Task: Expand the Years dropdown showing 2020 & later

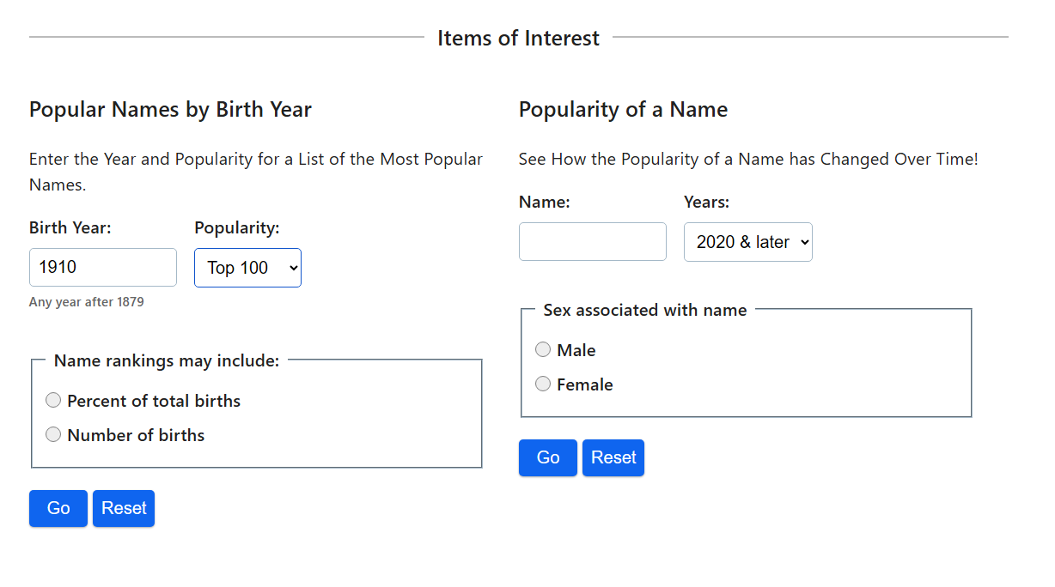Action: [747, 242]
